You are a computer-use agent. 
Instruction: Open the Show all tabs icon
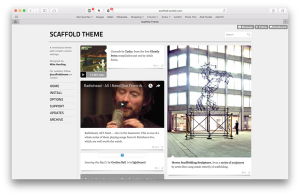[x=282, y=10]
